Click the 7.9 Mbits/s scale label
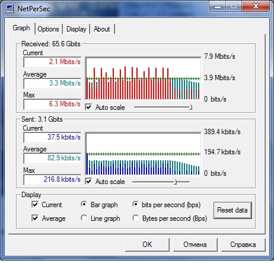This screenshot has height=263, width=274. 219,56
